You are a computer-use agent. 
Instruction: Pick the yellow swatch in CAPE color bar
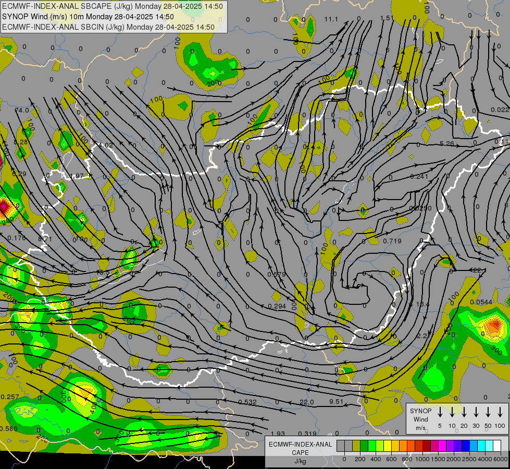(388, 446)
